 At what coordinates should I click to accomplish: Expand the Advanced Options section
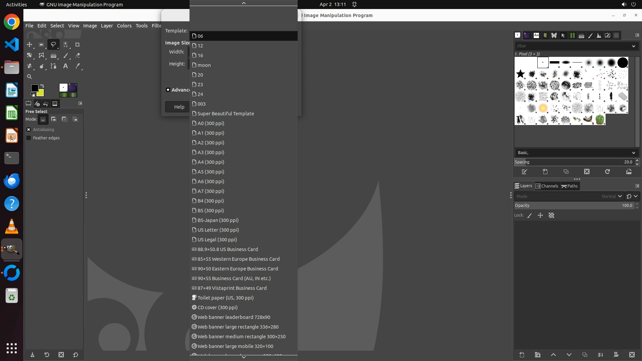point(168,90)
